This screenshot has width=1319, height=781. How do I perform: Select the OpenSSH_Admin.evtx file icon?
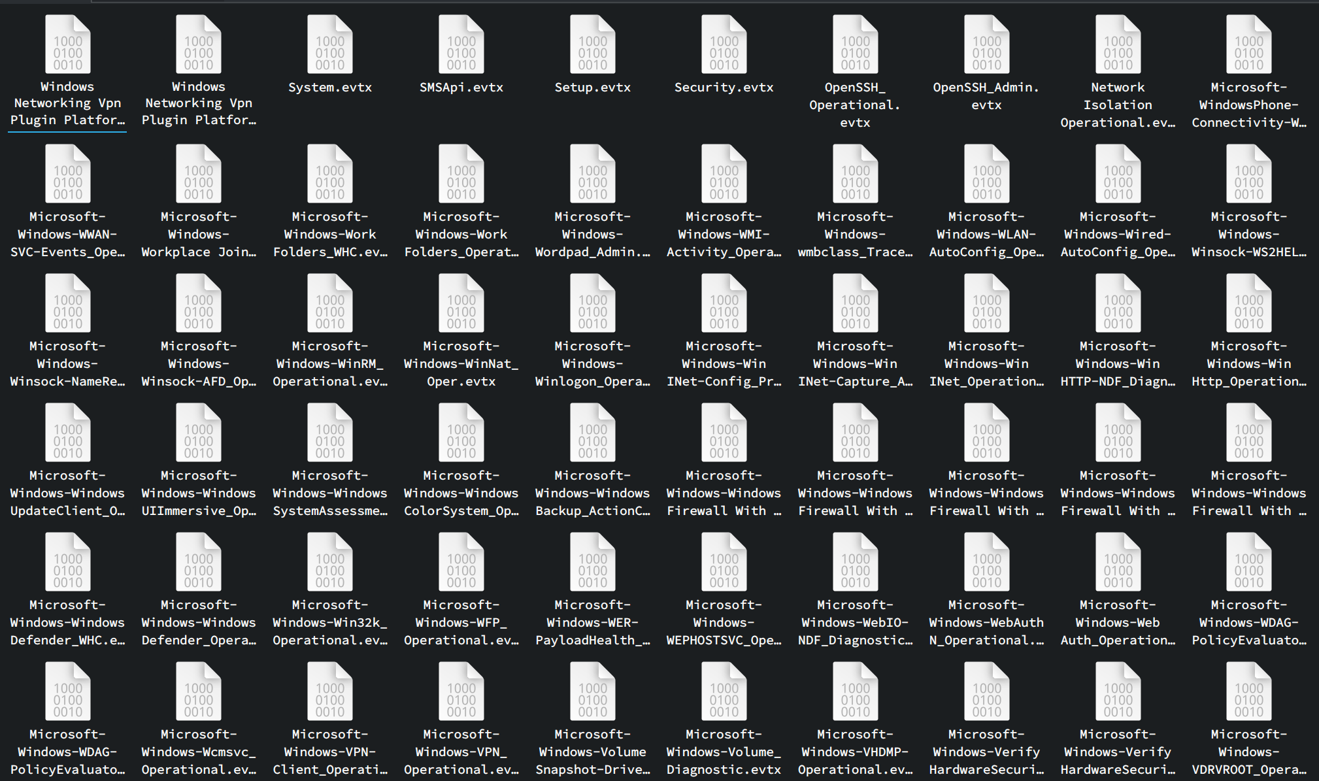point(987,44)
